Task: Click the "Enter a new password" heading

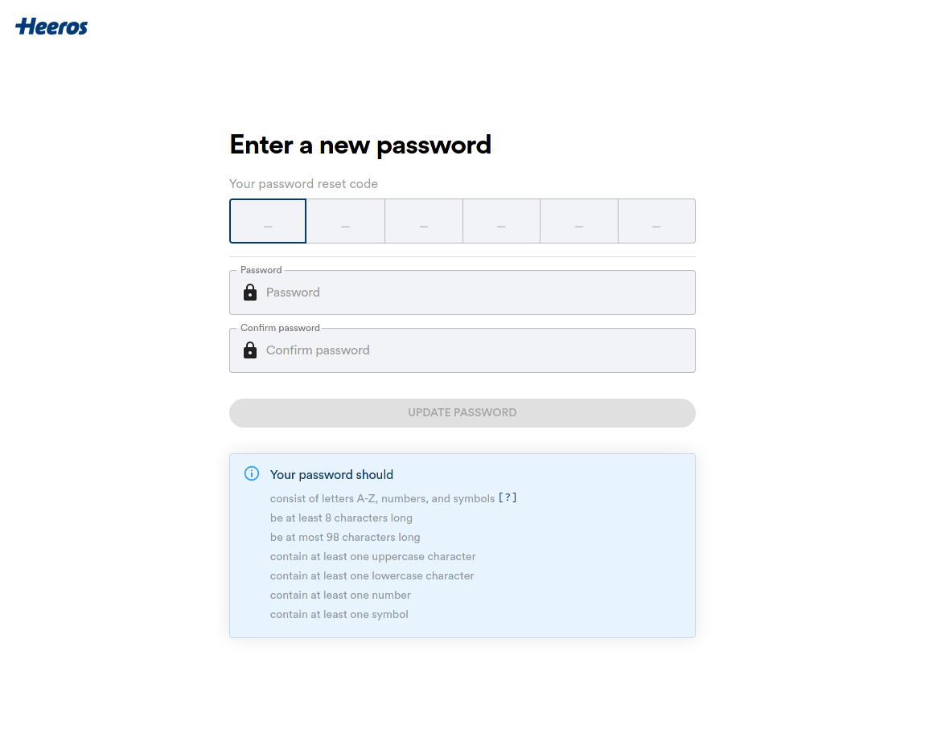Action: pyautogui.click(x=360, y=145)
